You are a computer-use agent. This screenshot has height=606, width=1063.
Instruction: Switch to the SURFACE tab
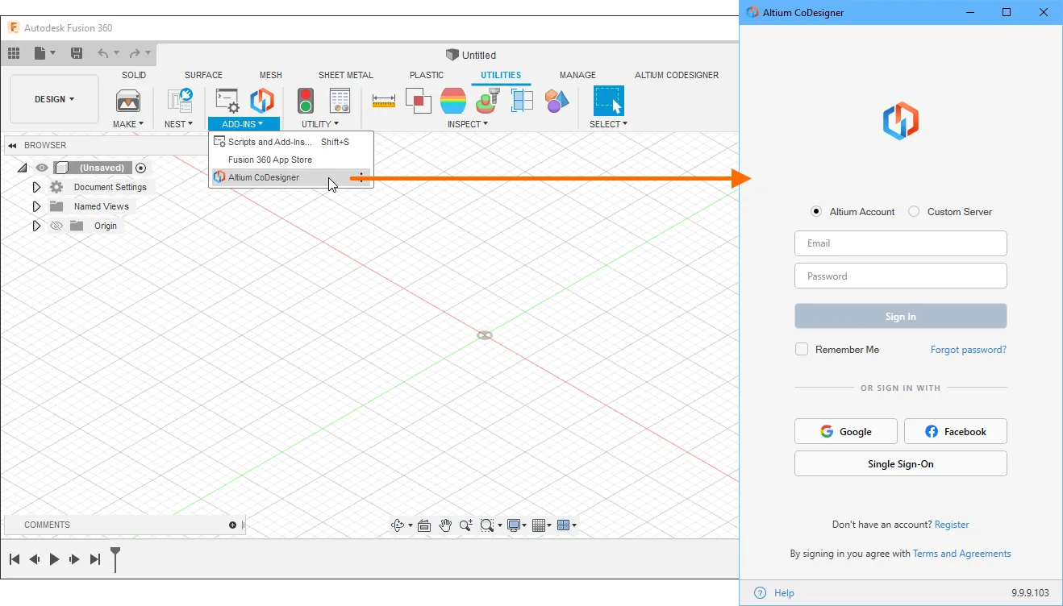[203, 75]
